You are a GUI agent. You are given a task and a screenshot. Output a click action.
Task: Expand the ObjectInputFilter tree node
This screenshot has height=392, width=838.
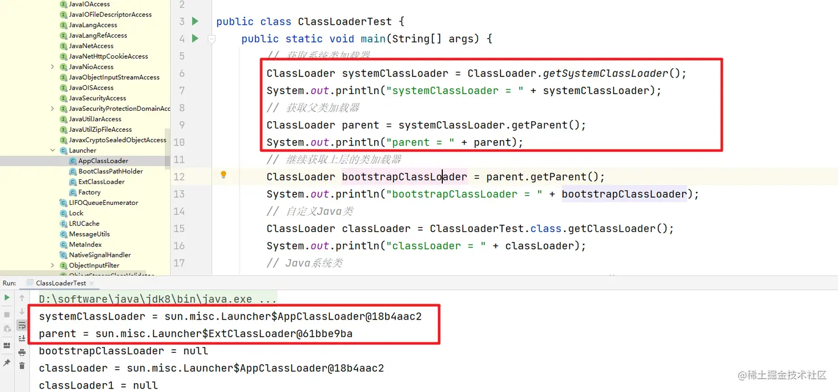[x=53, y=266]
